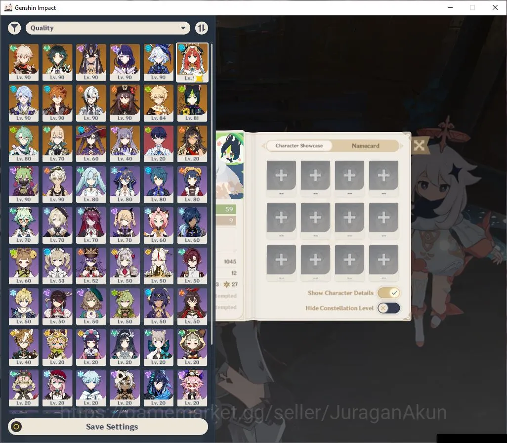Select Sayu Lv. 20 portrait
507x443 pixels.
click(192, 348)
